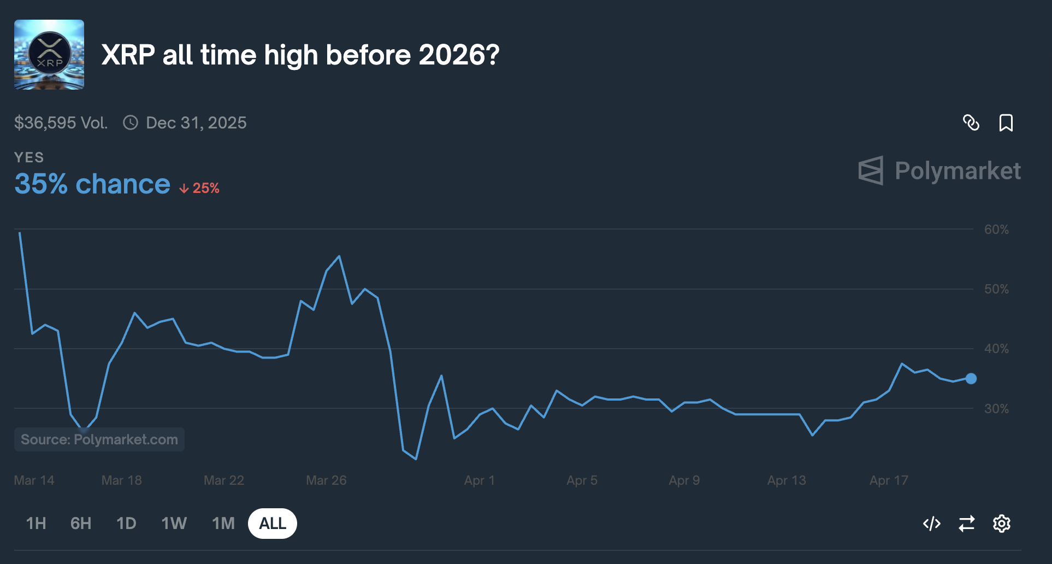Click the chart line near Mar 26 peak
Viewport: 1052px width, 564px height.
coord(339,256)
